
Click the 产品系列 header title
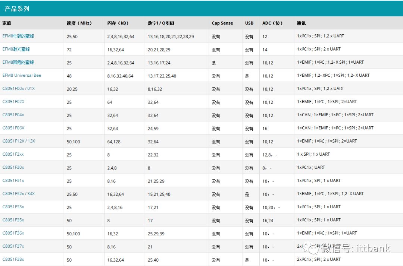[x=17, y=9]
